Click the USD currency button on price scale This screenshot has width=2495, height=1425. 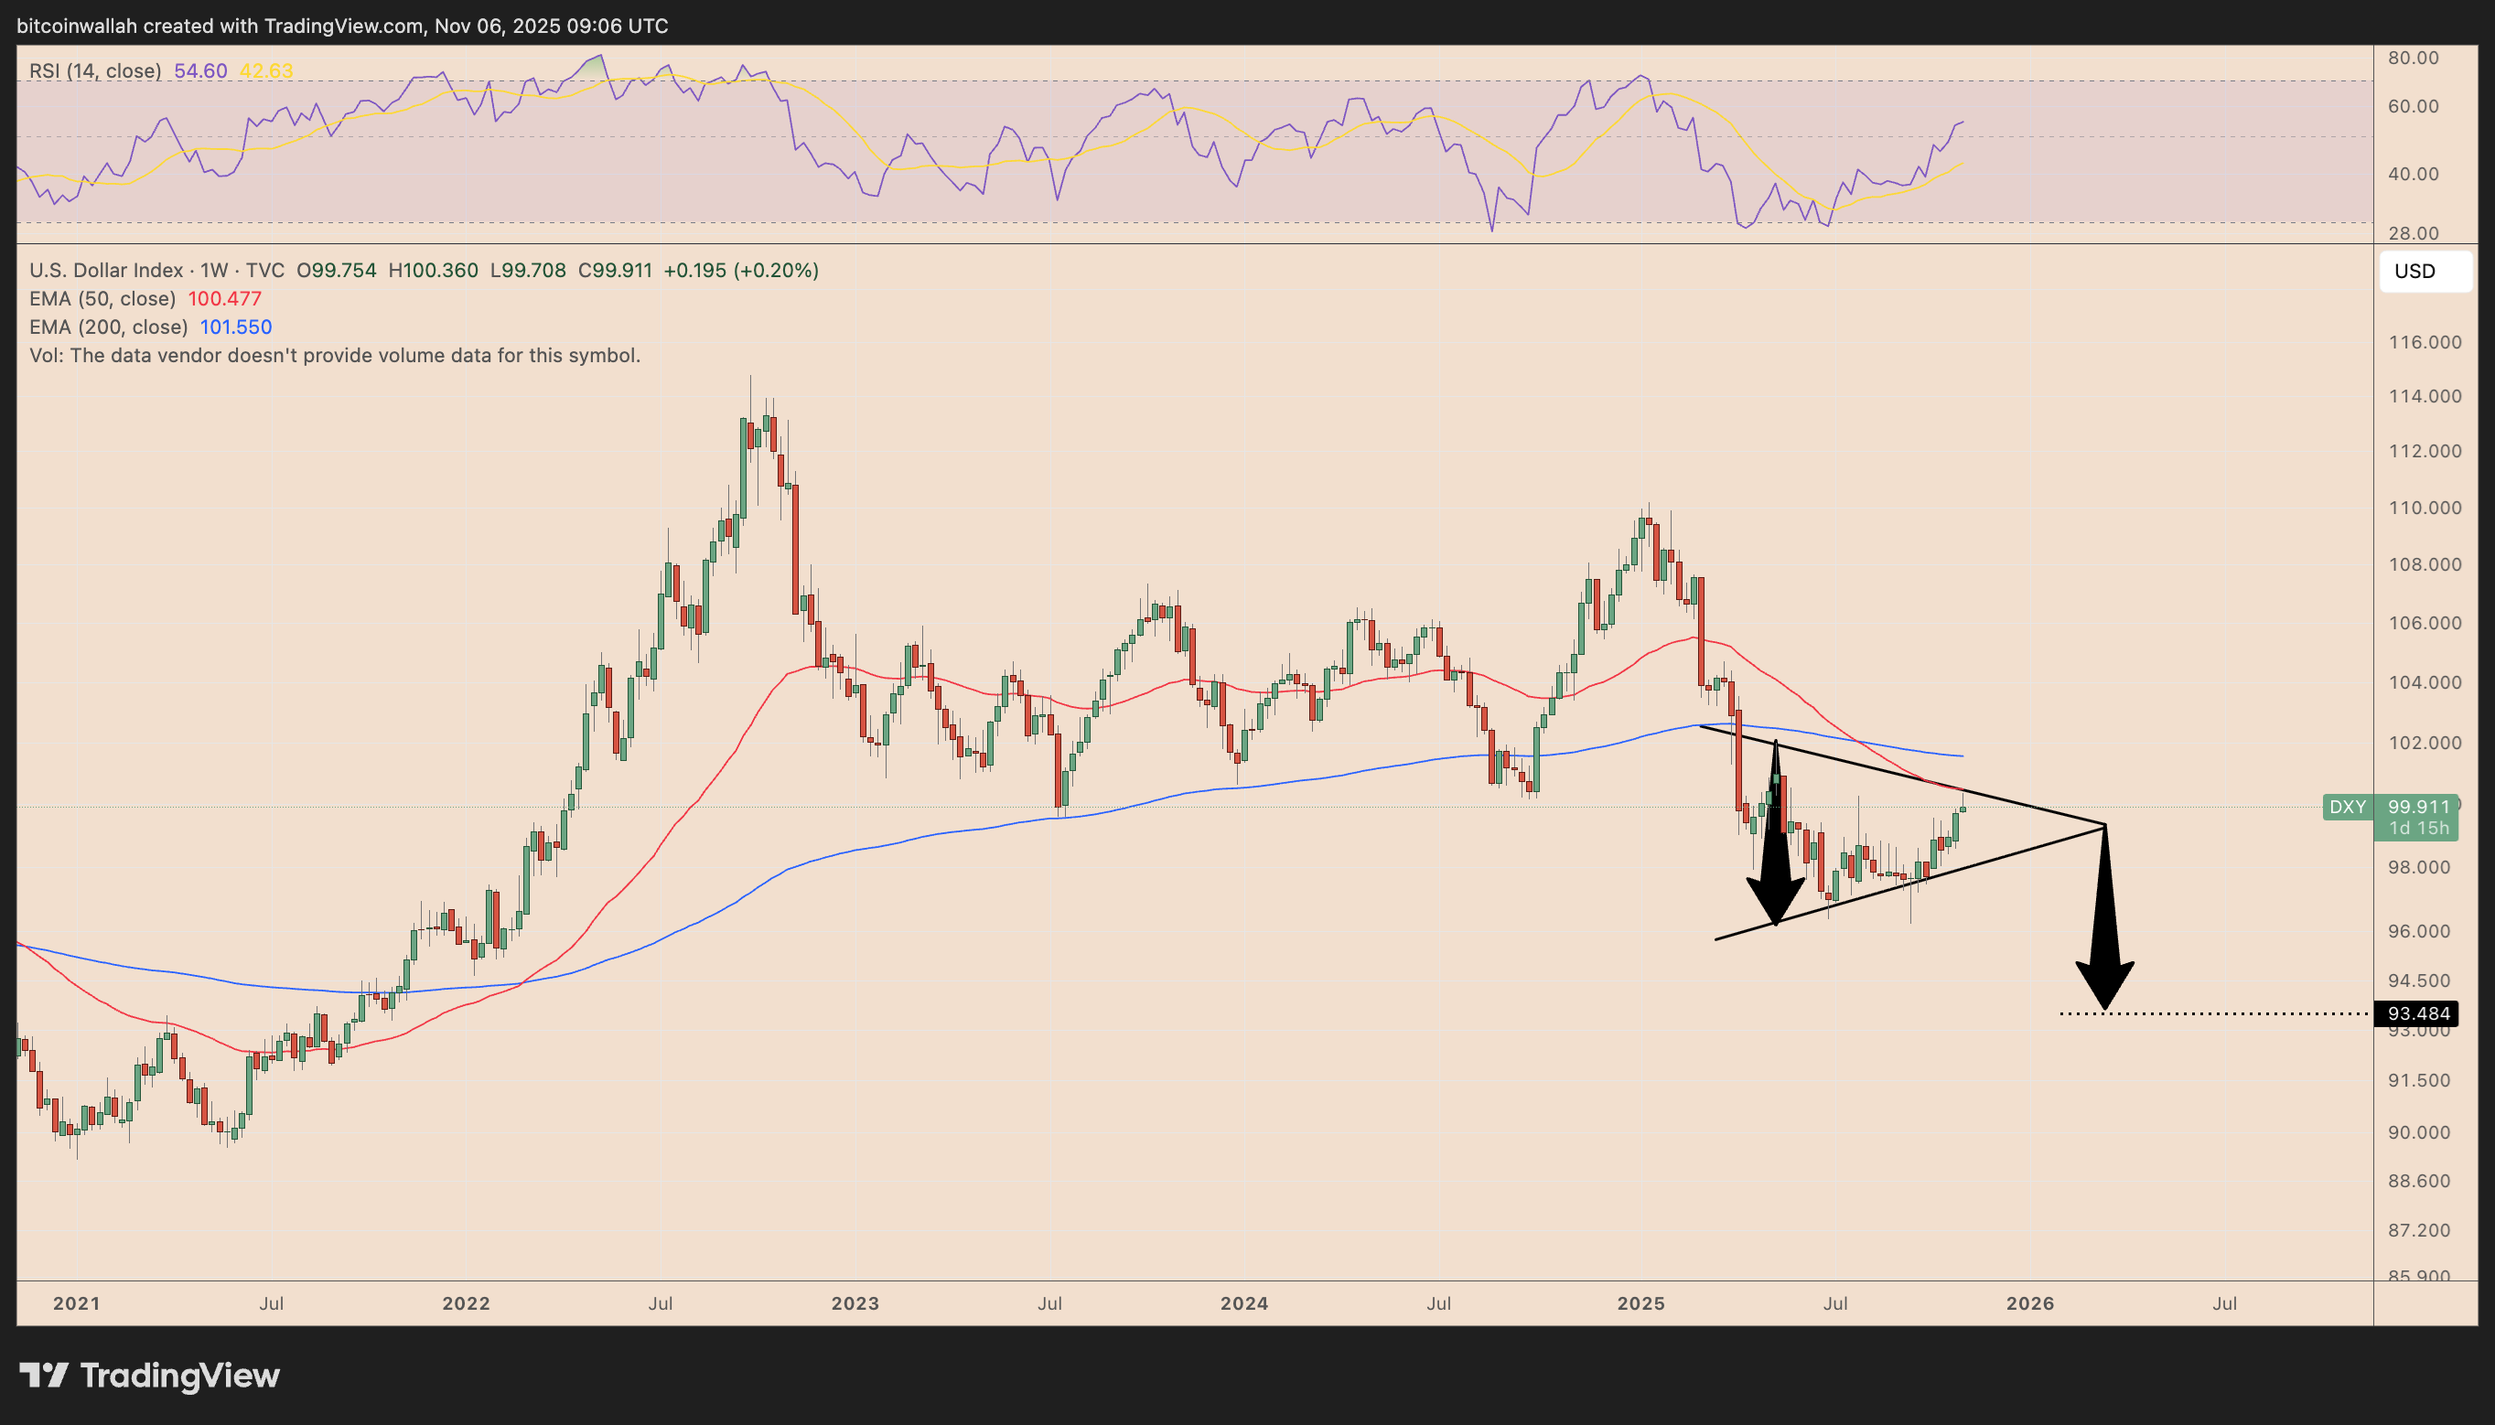click(x=2424, y=271)
